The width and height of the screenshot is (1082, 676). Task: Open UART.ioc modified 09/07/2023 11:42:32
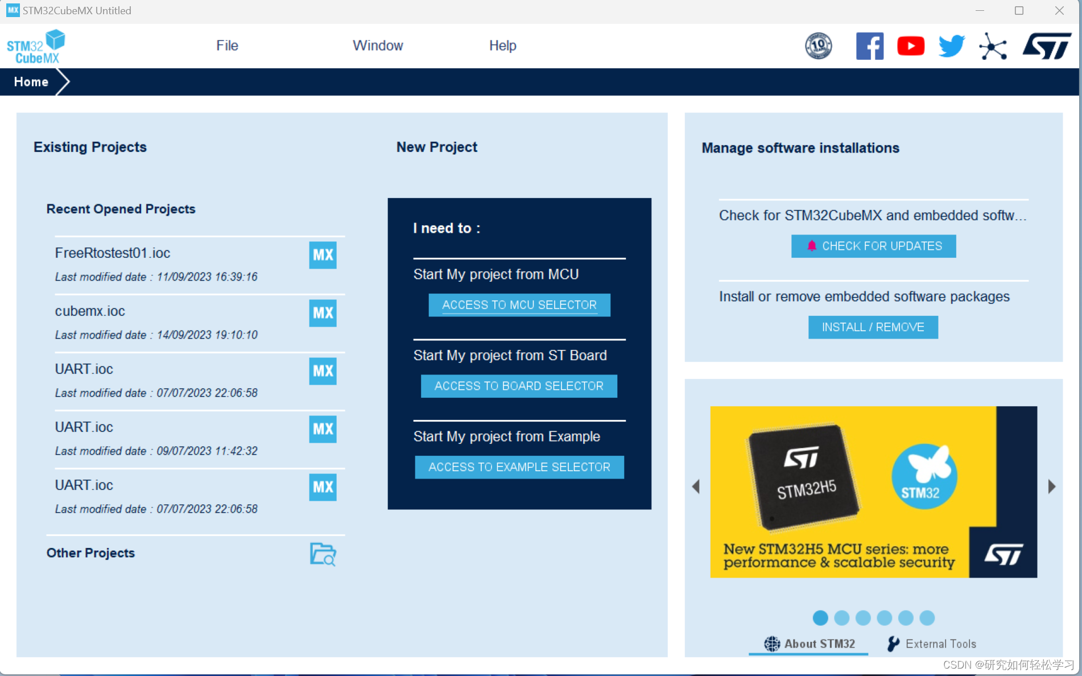pos(200,439)
